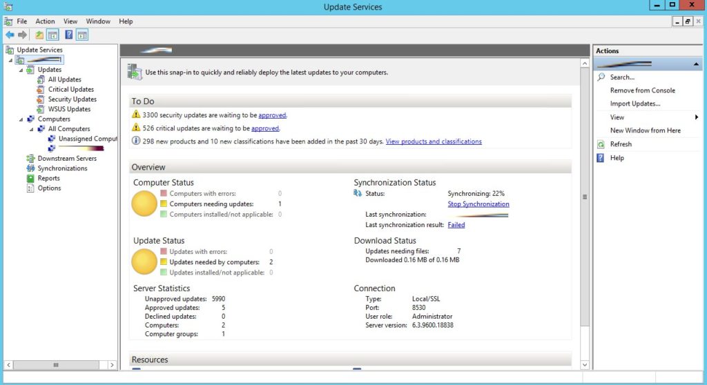Collapse the Updates tree node
The height and width of the screenshot is (385, 707).
21,70
